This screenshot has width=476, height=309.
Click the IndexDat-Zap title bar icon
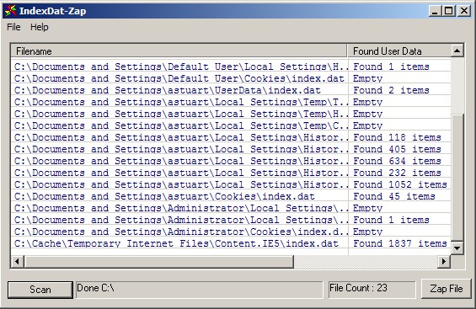10,11
